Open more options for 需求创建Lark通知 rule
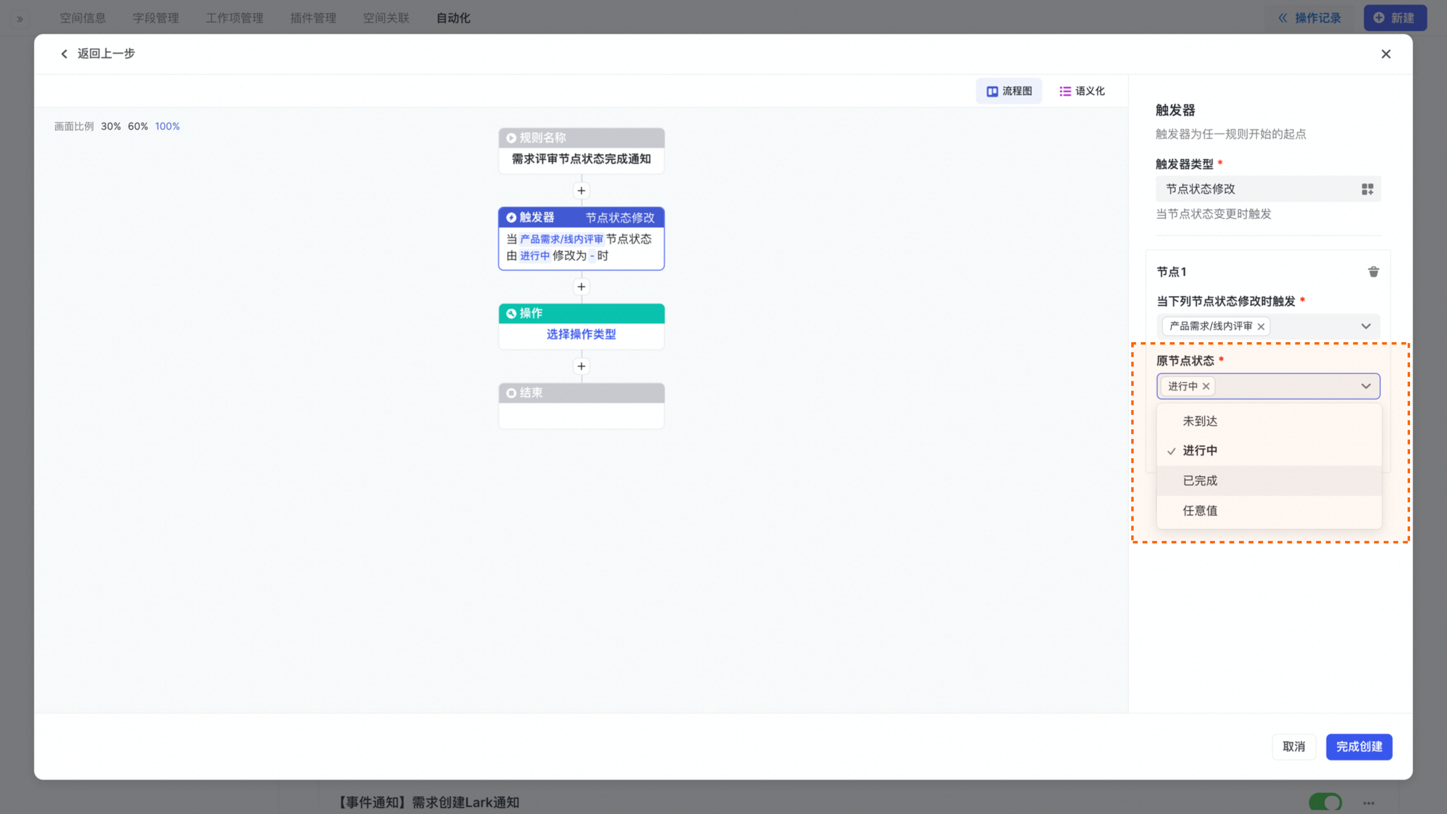This screenshot has width=1447, height=814. point(1369,803)
